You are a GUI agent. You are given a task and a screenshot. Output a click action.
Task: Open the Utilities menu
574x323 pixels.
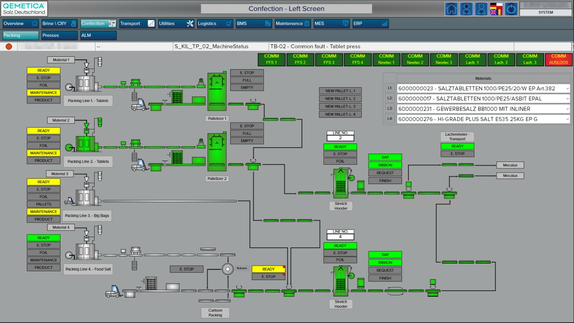click(176, 24)
